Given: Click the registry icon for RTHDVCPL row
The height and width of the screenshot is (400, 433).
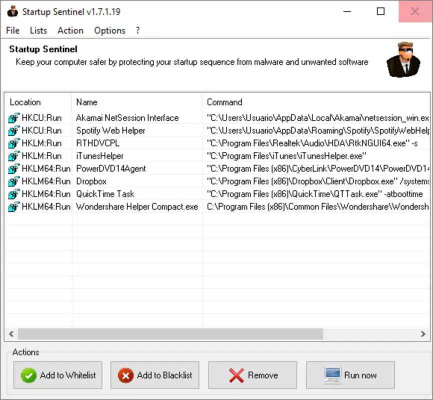Looking at the screenshot, I should [14, 143].
